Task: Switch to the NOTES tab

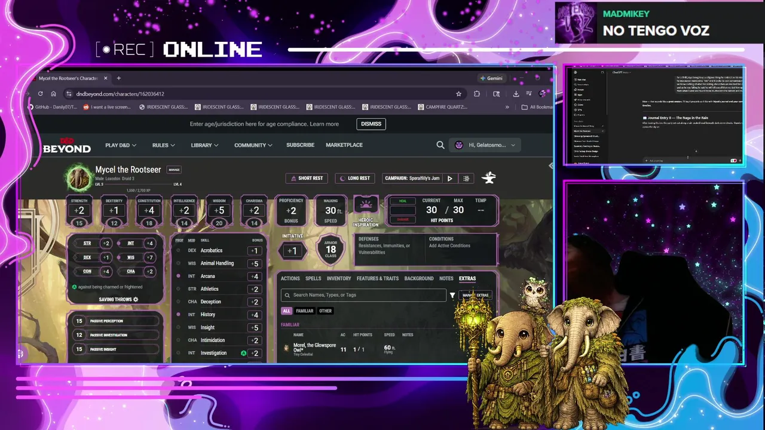Action: point(446,278)
